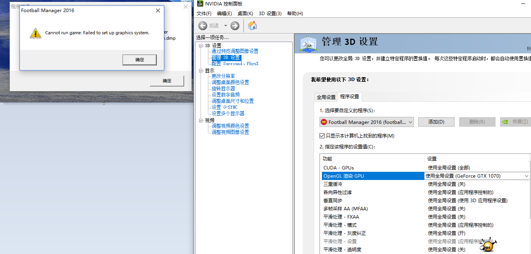
Task: Select 旋转显示器 tree item
Action: (223, 88)
